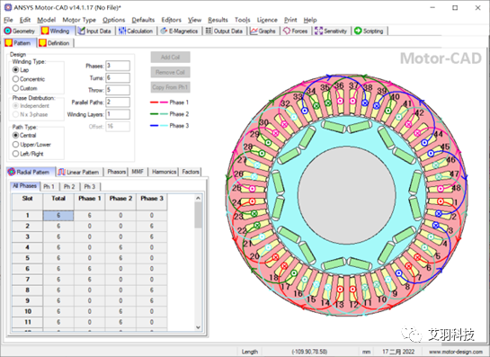The image size is (490, 357).
Task: Open the Print menu
Action: (290, 20)
